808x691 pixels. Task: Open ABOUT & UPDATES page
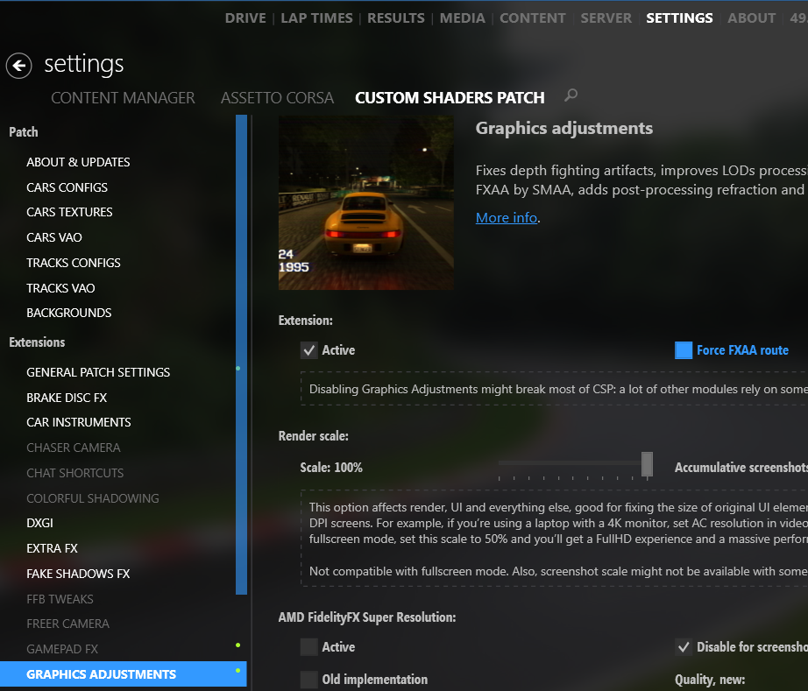click(78, 162)
